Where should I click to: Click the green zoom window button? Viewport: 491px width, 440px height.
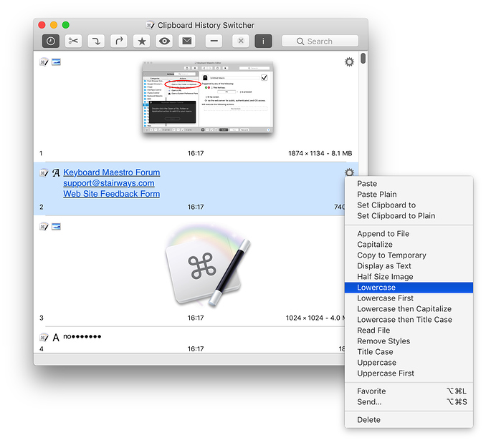[66, 25]
